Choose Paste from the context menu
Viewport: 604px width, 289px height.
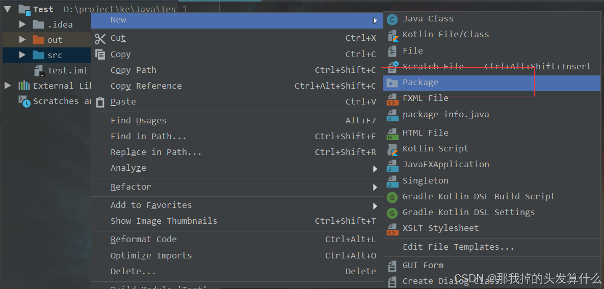237,102
